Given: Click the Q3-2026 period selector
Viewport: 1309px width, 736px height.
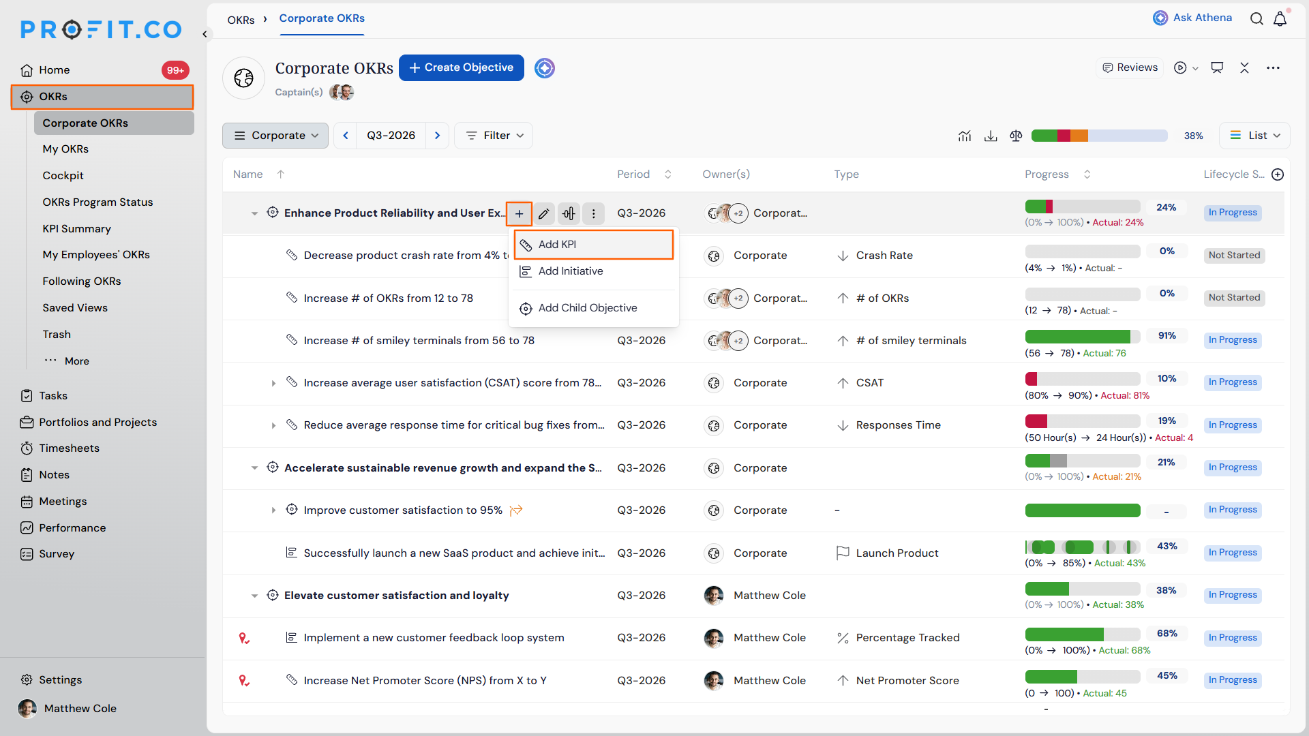Looking at the screenshot, I should click(x=391, y=136).
